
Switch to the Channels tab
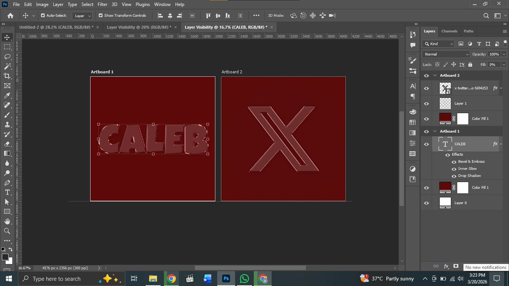tap(449, 31)
